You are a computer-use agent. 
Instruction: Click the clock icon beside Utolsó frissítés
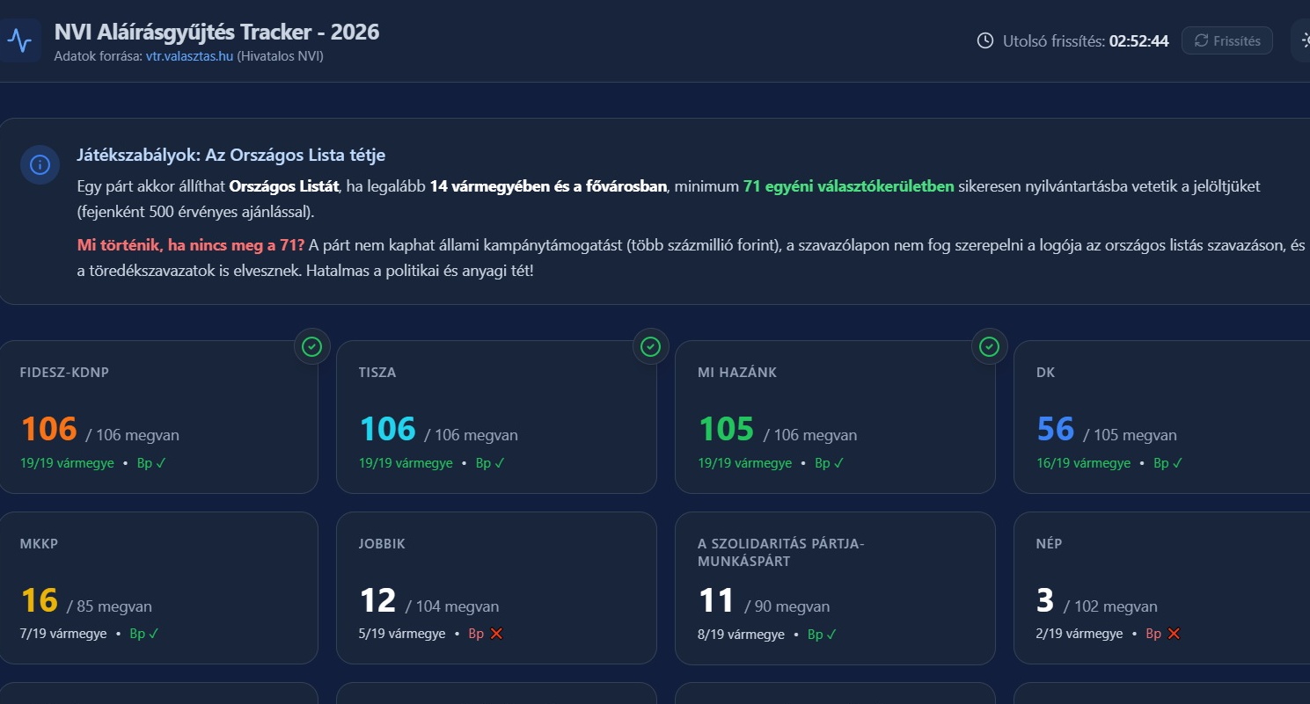click(x=985, y=40)
